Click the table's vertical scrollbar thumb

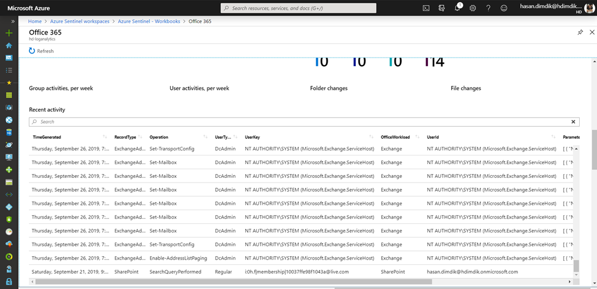click(576, 266)
